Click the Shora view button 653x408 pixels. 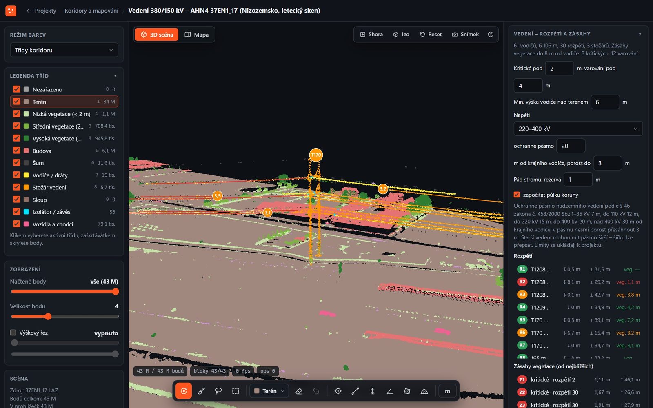(x=371, y=34)
